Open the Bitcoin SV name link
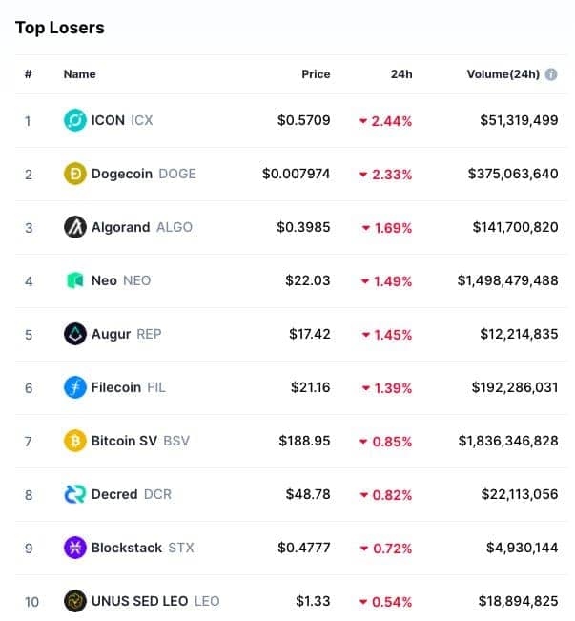Screen dimensions: 575x621 pos(124,441)
